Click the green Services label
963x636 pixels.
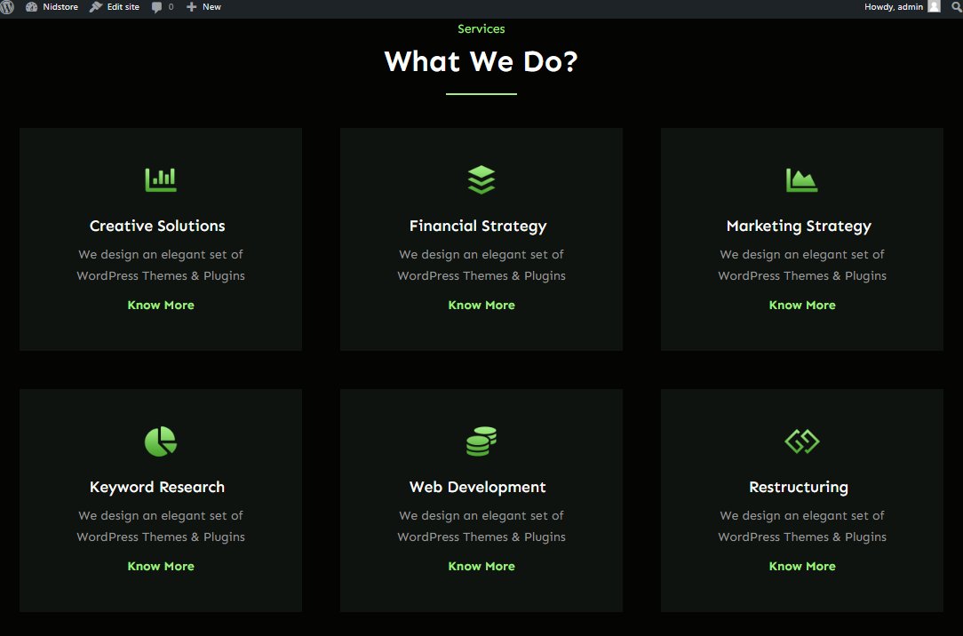pyautogui.click(x=481, y=28)
